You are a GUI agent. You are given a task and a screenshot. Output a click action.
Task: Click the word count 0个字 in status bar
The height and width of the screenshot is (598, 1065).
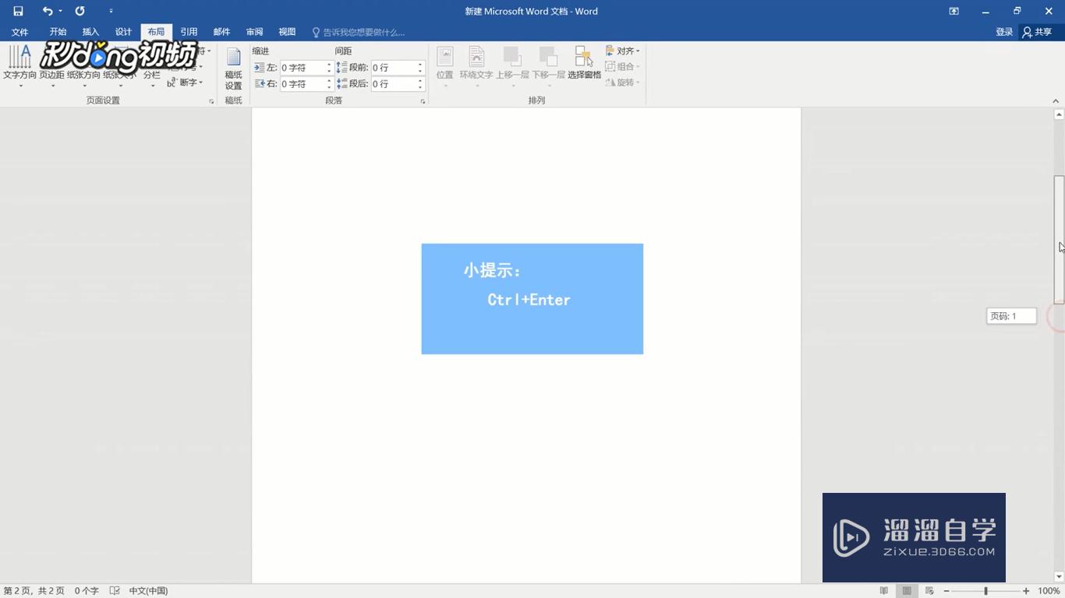[87, 591]
